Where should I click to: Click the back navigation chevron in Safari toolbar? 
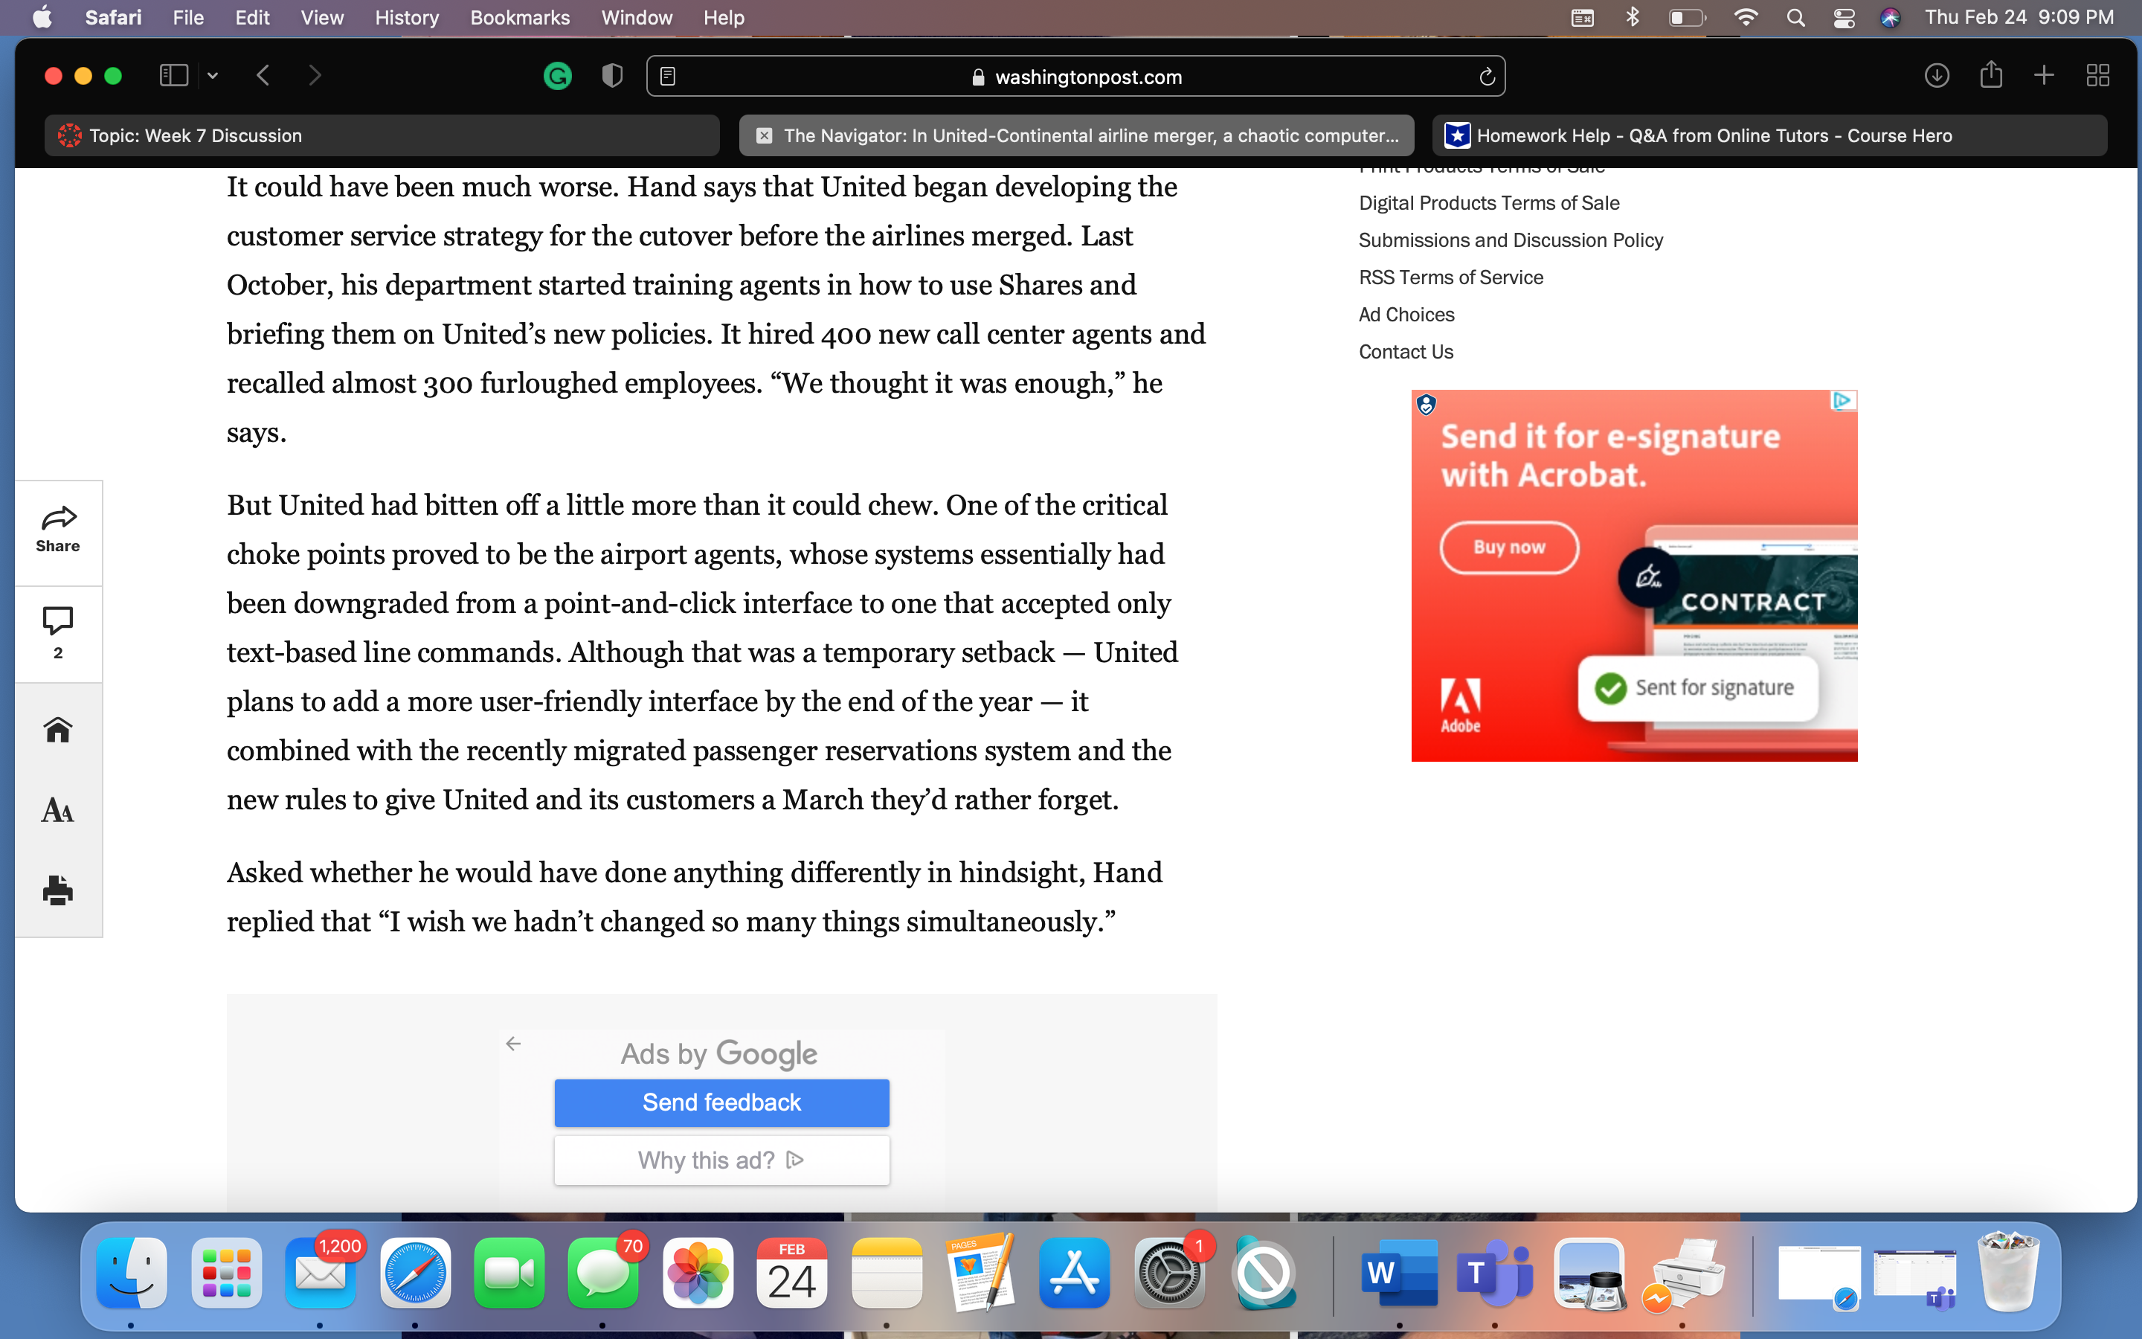click(264, 76)
